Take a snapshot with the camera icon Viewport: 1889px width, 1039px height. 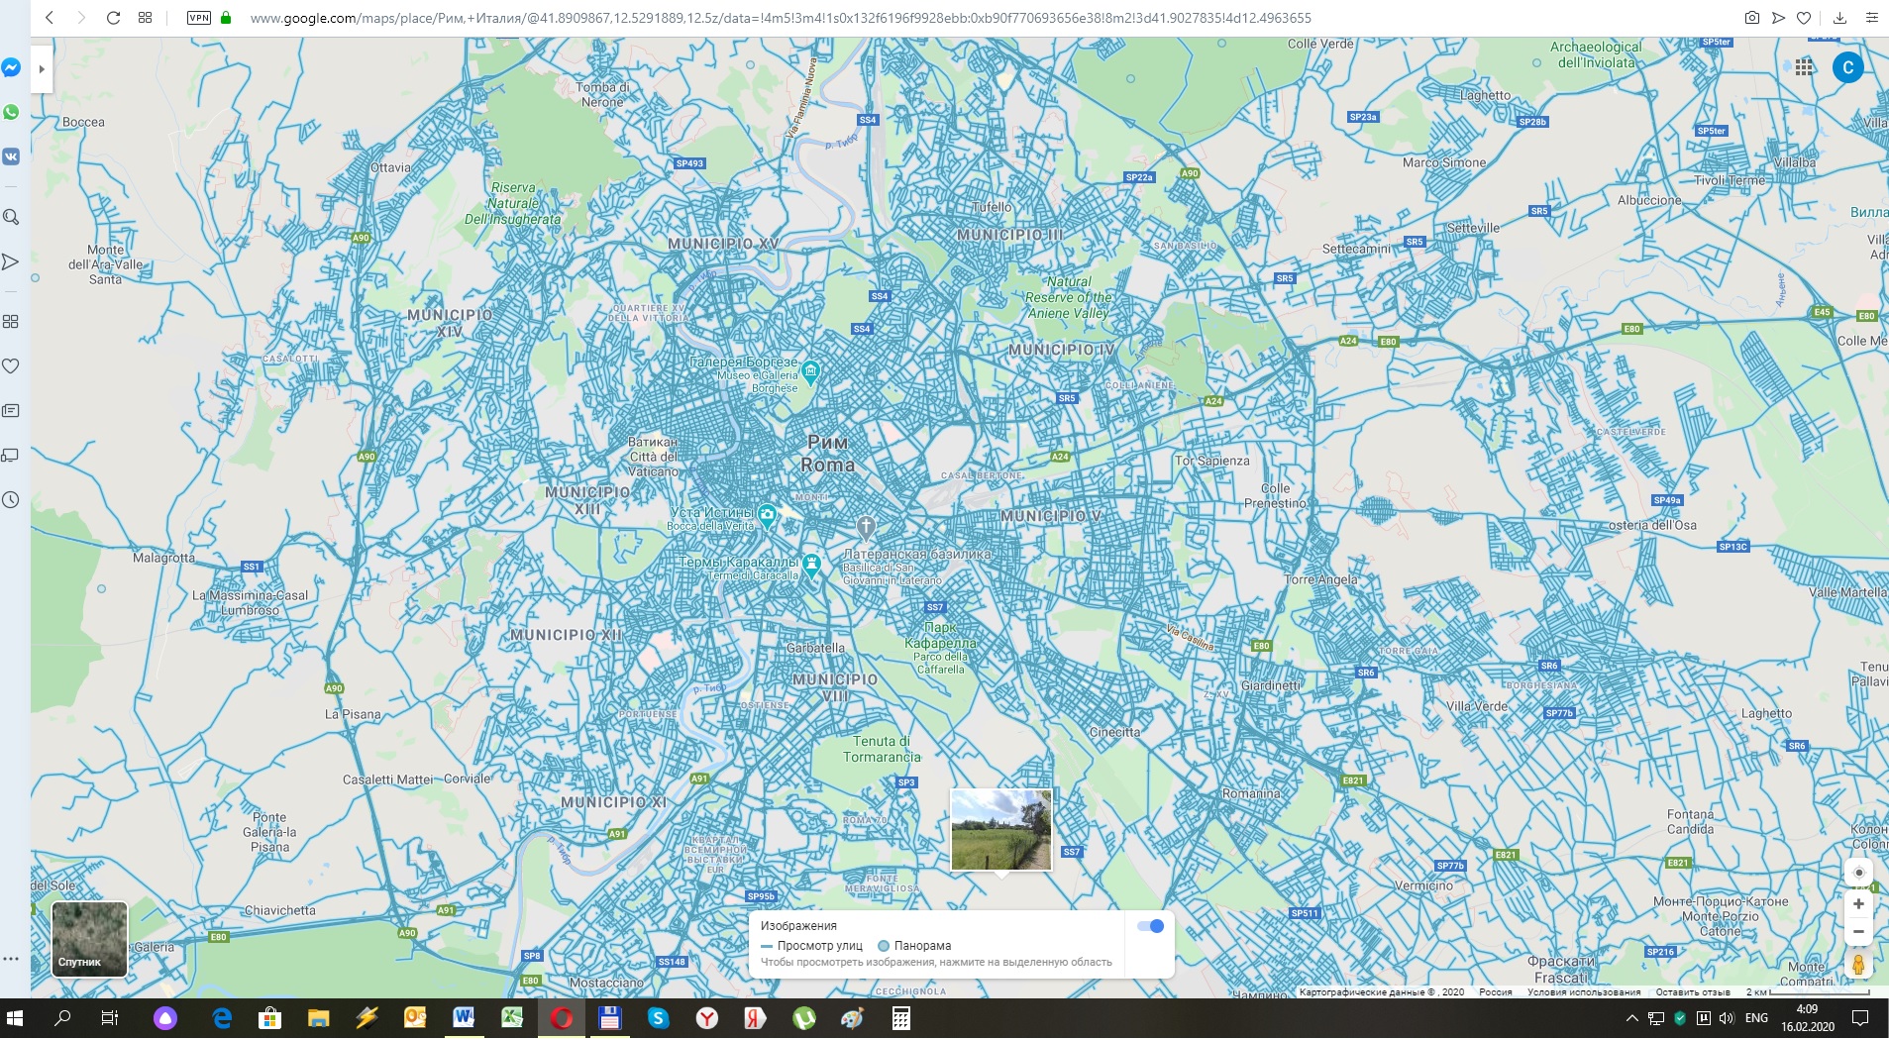point(1751,18)
